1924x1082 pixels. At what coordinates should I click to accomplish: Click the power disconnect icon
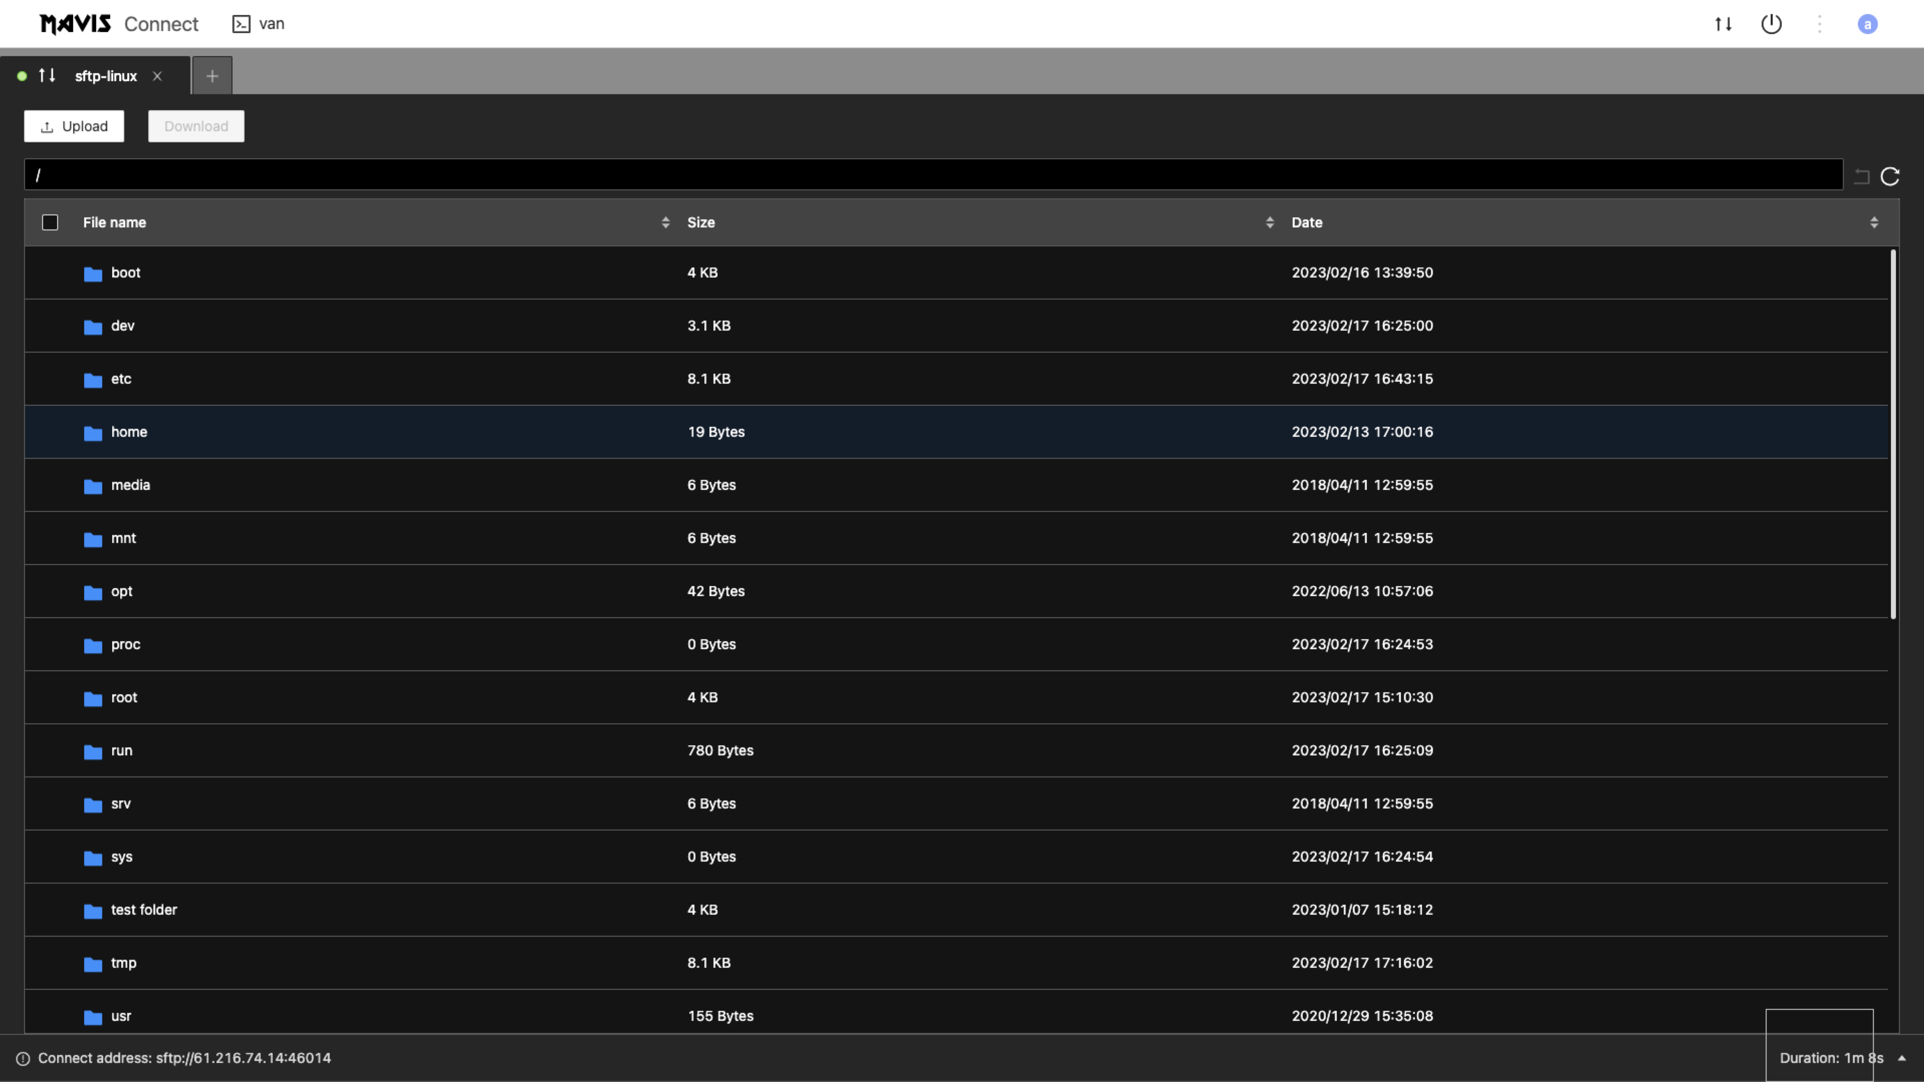pos(1771,24)
